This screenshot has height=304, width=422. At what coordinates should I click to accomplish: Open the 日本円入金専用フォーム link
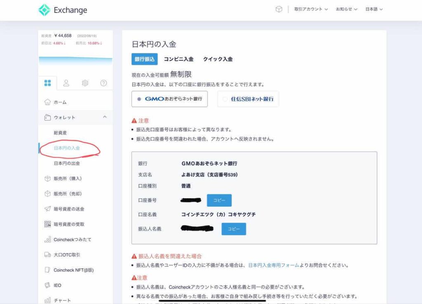274,265
